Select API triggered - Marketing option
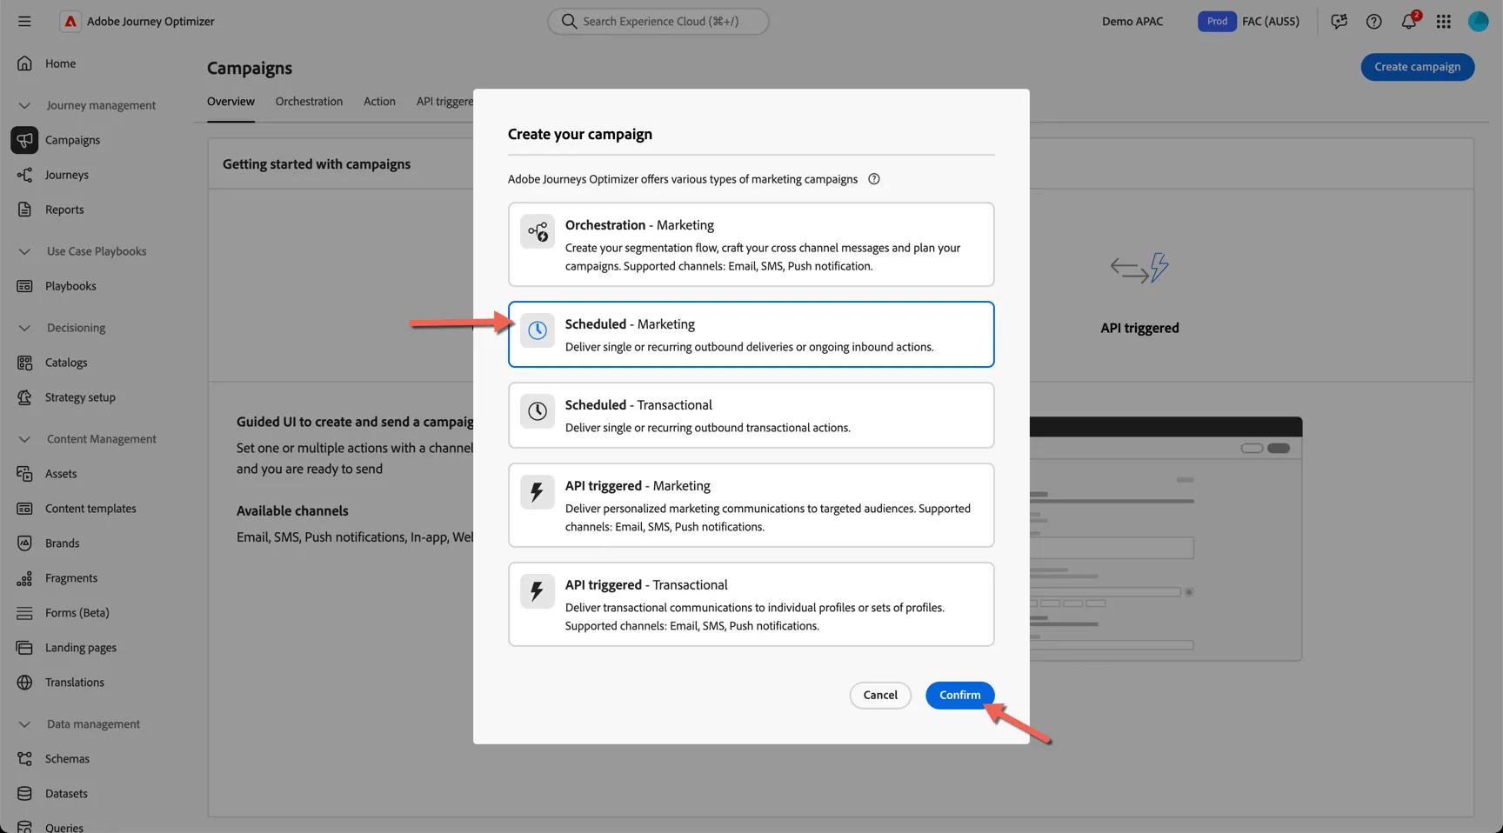The height and width of the screenshot is (833, 1503). 751,505
